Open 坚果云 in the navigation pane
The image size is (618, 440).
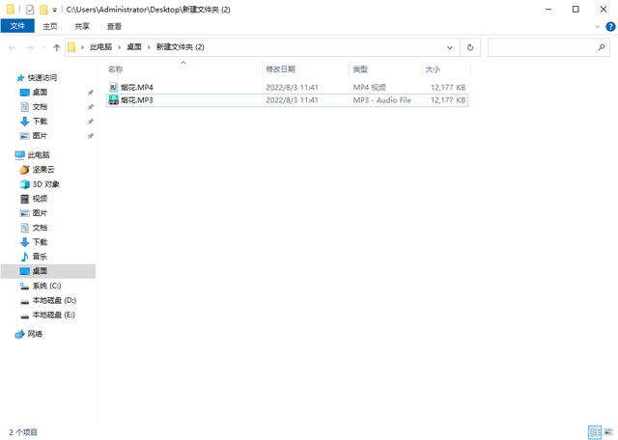(x=42, y=170)
